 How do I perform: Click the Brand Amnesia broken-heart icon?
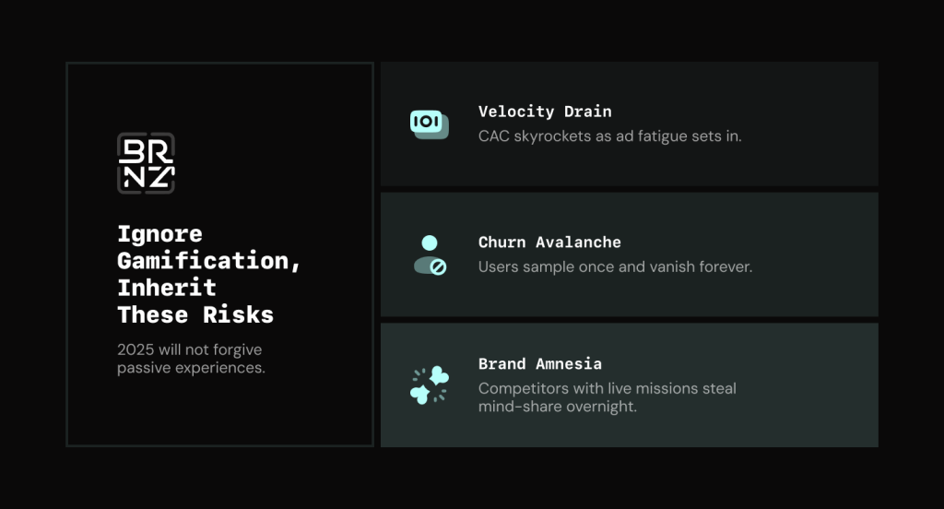pyautogui.click(x=430, y=385)
